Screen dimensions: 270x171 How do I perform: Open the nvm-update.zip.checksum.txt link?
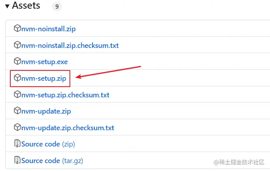[x=67, y=128]
